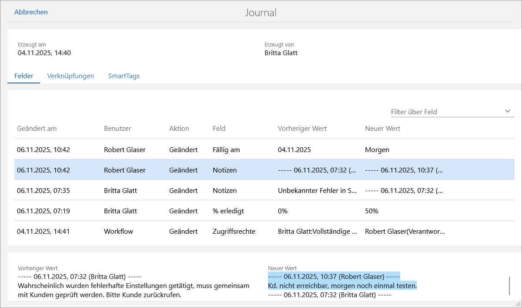Open the Verknüpfungen tab
This screenshot has width=522, height=308.
[70, 76]
